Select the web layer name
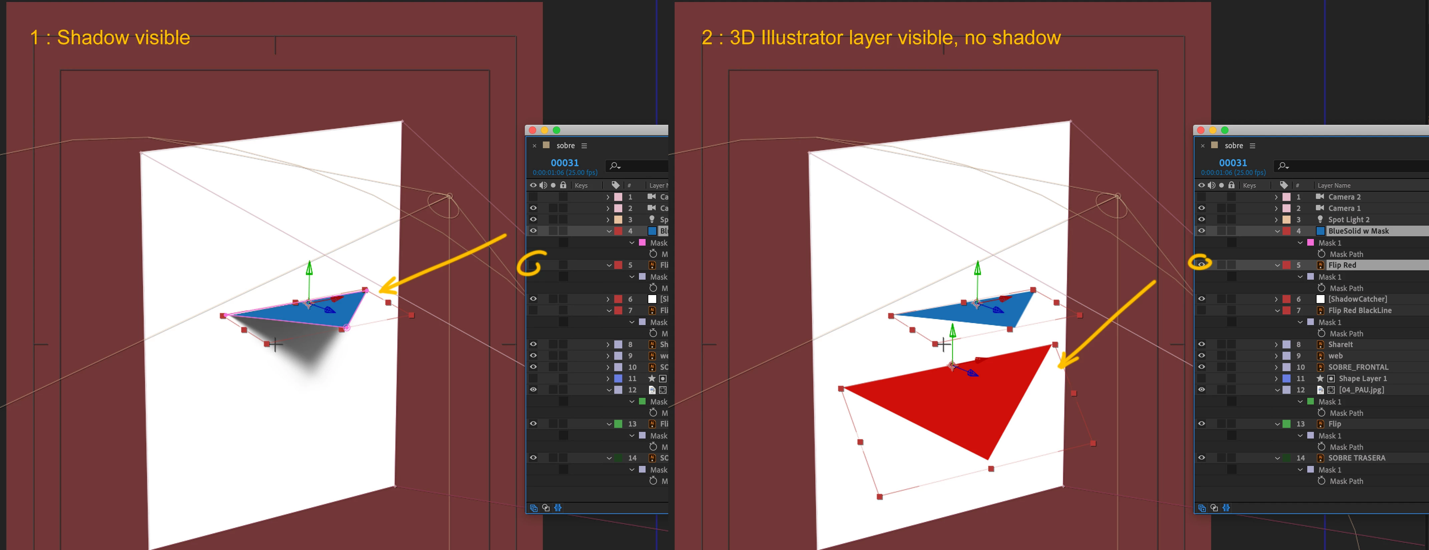The image size is (1429, 550). (x=1335, y=356)
